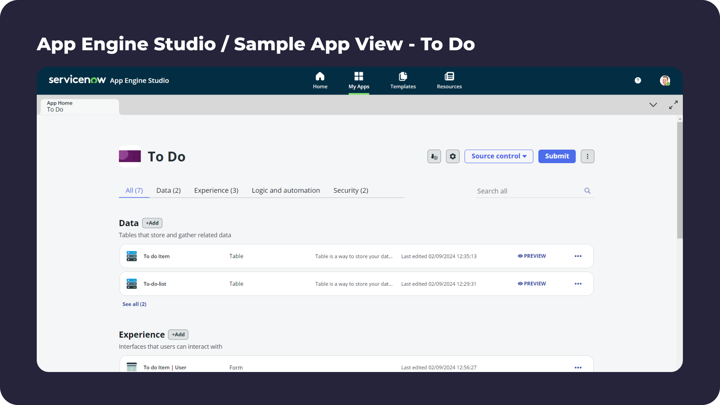Switch to the Experience (3) tab
The height and width of the screenshot is (405, 720).
216,190
